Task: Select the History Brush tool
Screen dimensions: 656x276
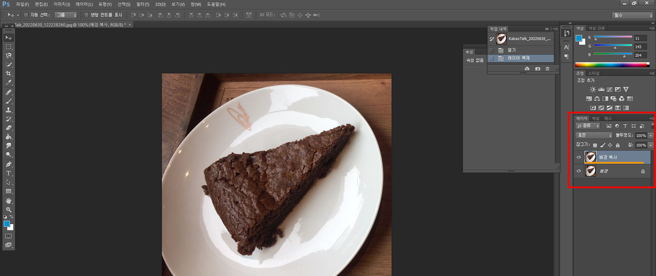Action: click(9, 119)
